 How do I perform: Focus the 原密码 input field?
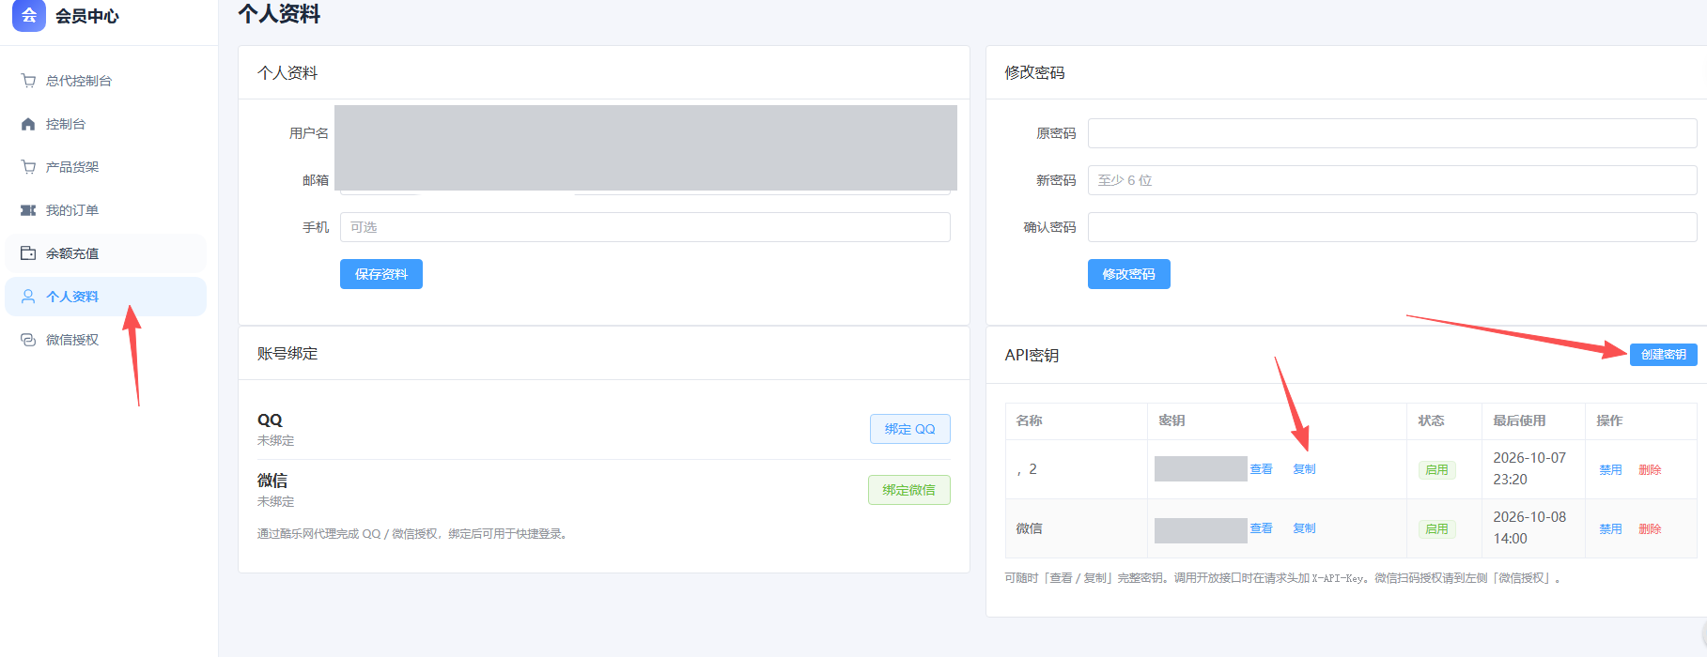pos(1392,133)
